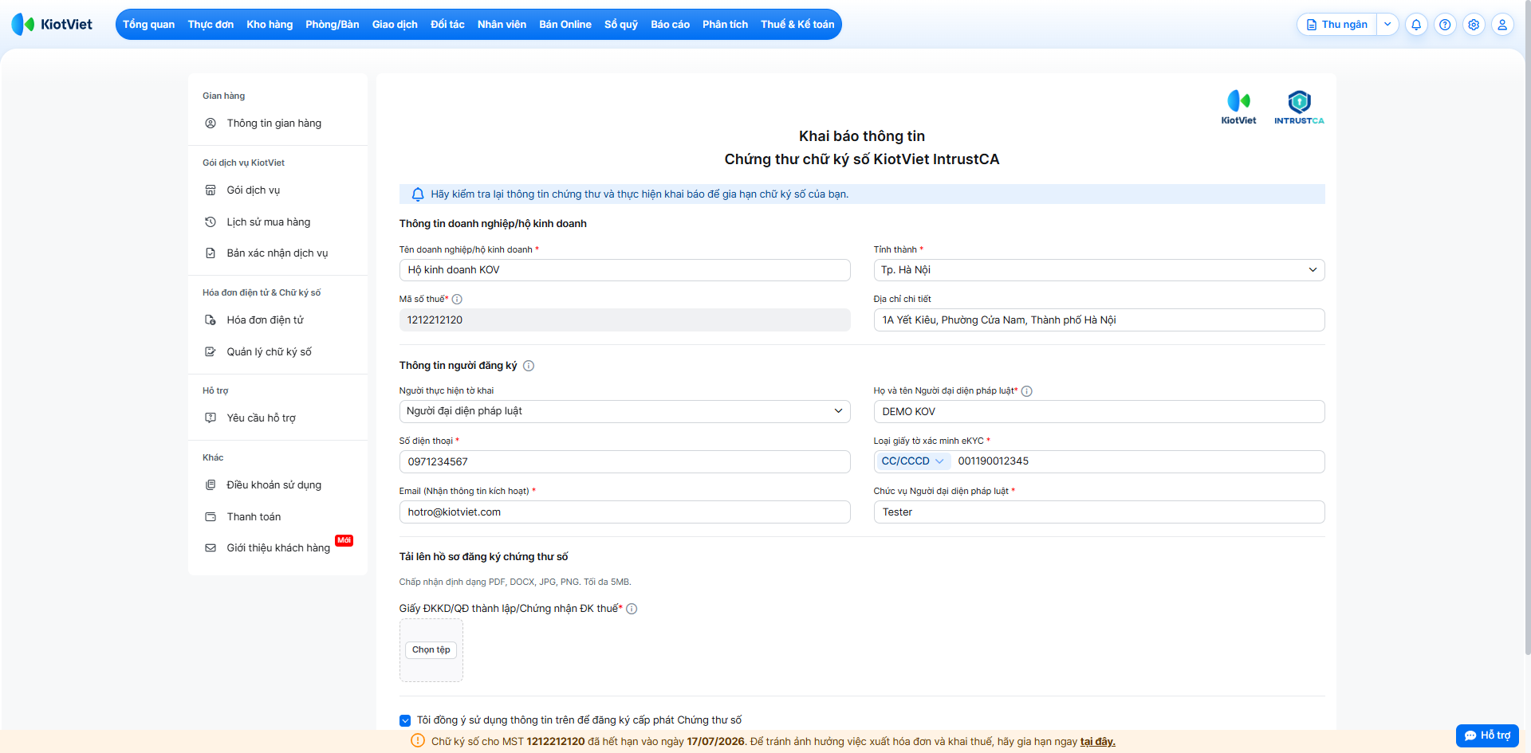The height and width of the screenshot is (753, 1531).
Task: Open the Đối tác menu
Action: 447,25
